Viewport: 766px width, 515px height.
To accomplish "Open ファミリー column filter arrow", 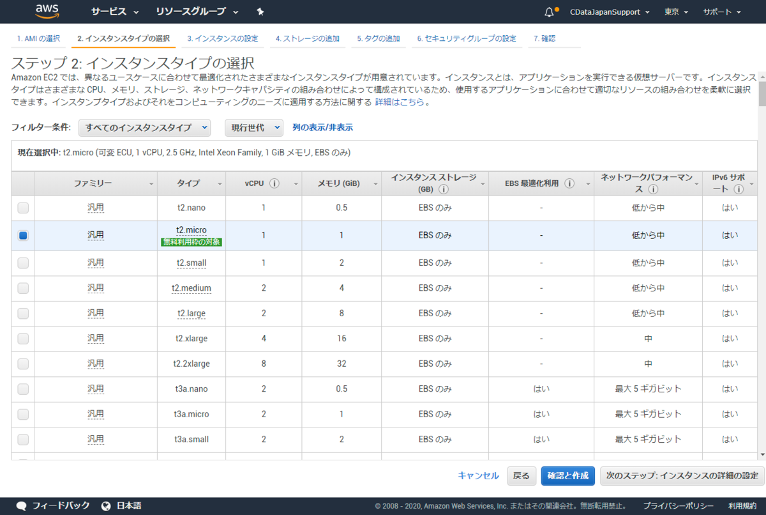I will [x=151, y=184].
